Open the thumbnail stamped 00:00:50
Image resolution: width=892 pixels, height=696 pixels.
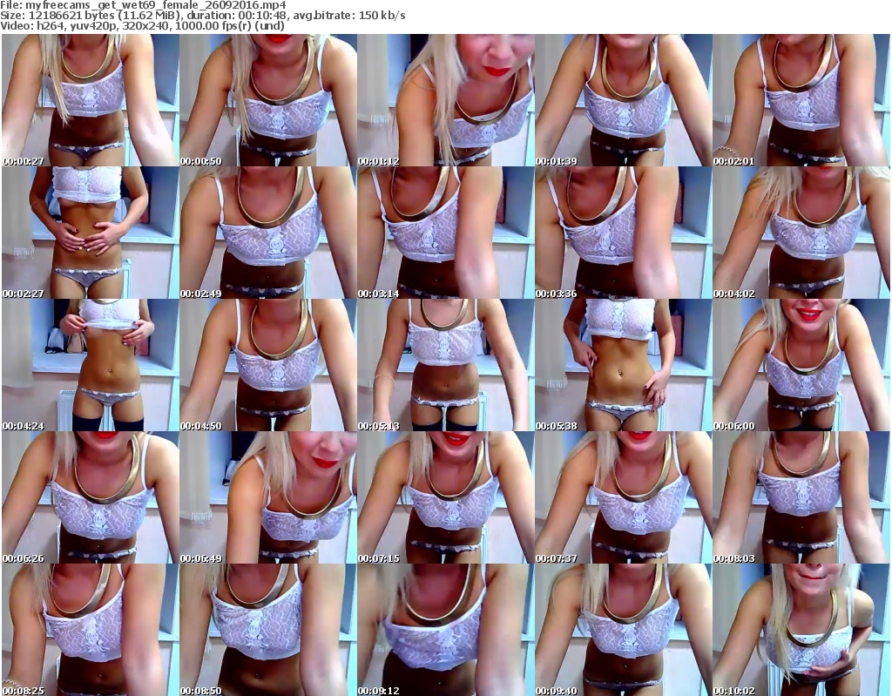pyautogui.click(x=268, y=100)
